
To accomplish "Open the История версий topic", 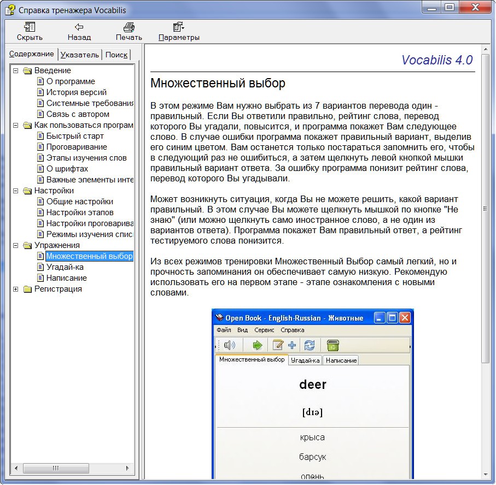I will [x=76, y=92].
